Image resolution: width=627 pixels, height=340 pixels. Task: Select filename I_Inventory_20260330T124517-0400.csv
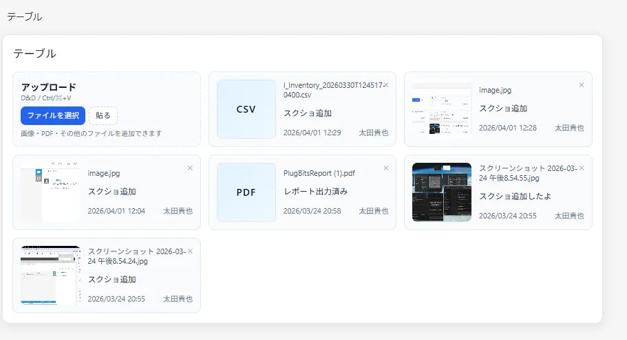coord(333,90)
